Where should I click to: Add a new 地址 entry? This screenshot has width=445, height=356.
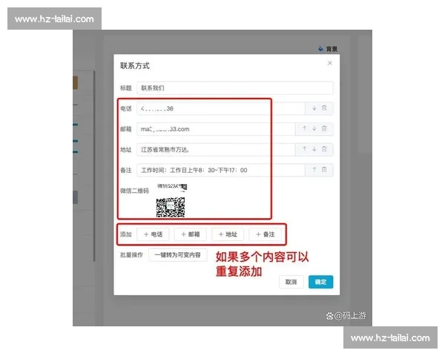click(228, 234)
